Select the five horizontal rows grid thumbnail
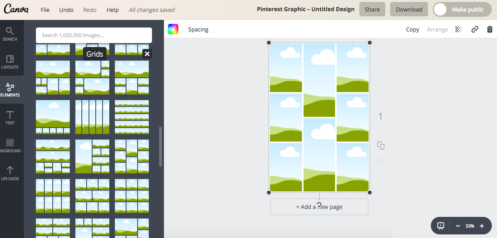Screen dimensions: 497x238 click(132, 117)
